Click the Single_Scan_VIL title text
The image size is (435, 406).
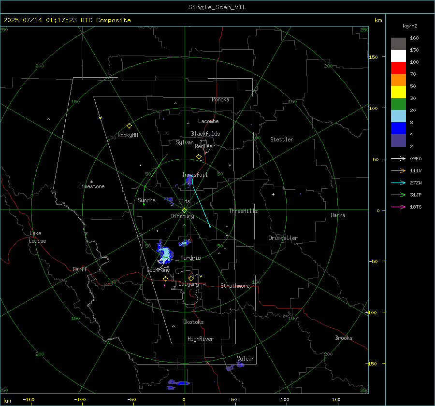click(217, 7)
